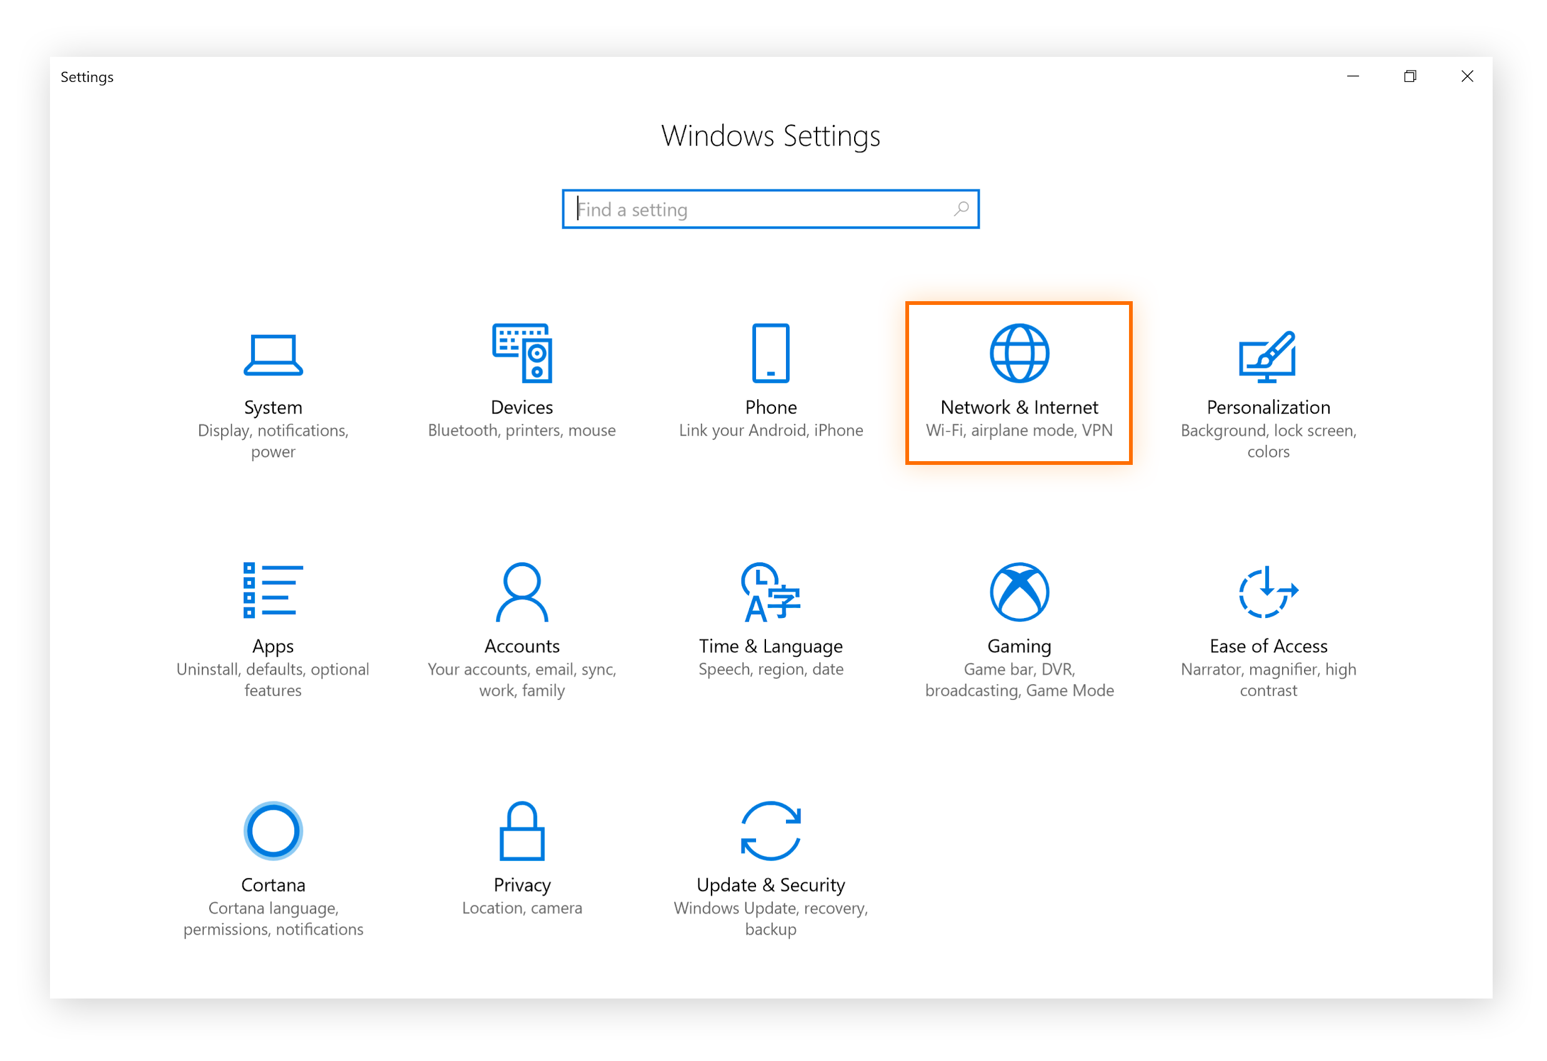Click 'Windows Update, recovery, backup' text
This screenshot has height=1061, width=1547.
[771, 919]
